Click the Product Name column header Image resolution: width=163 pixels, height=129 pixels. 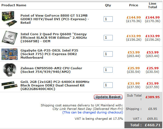click(x=14, y=5)
